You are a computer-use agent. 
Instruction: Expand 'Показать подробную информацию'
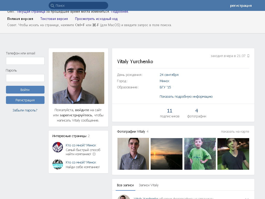[x=186, y=97]
